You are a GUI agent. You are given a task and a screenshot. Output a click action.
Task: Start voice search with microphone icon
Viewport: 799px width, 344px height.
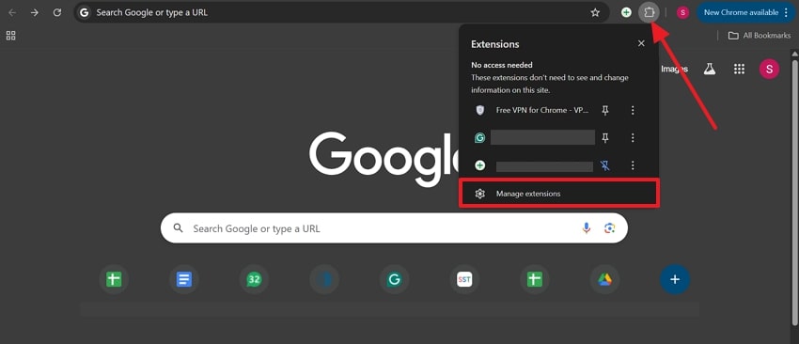point(587,228)
